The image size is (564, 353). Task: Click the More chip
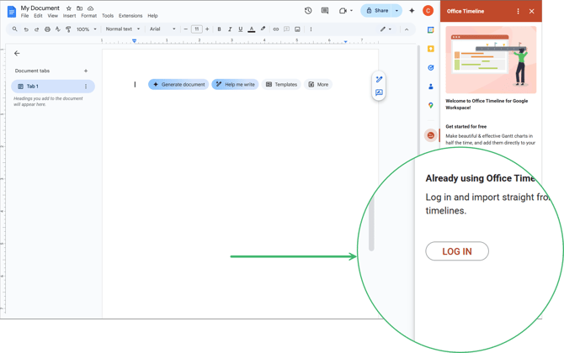pos(318,84)
